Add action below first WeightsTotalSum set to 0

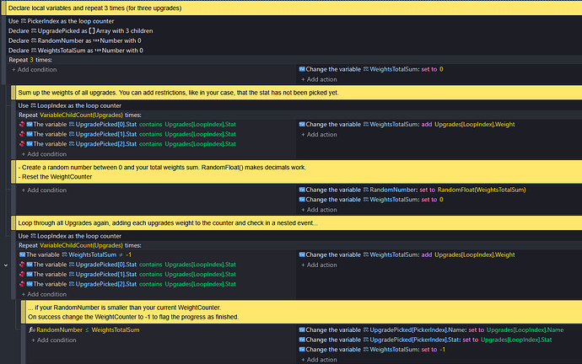point(319,79)
